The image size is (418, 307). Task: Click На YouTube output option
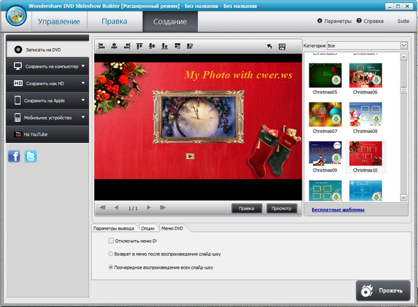(47, 134)
